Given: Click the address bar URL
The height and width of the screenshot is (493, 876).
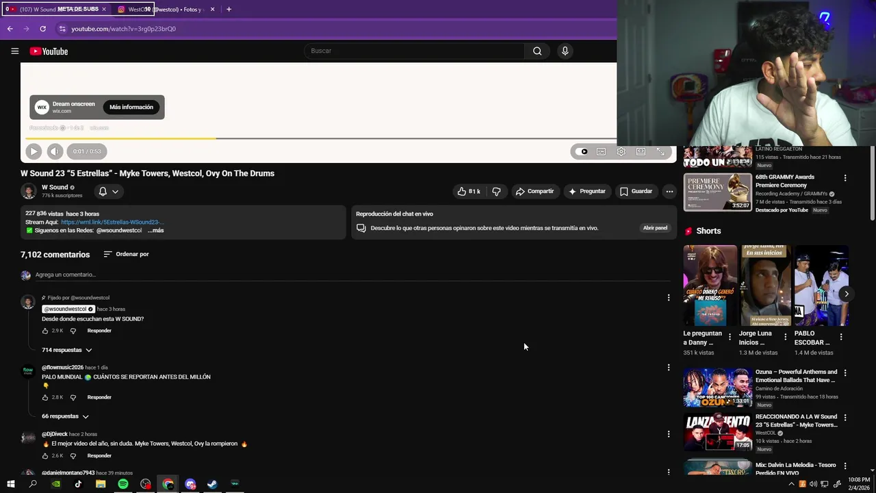Looking at the screenshot, I should tap(124, 29).
